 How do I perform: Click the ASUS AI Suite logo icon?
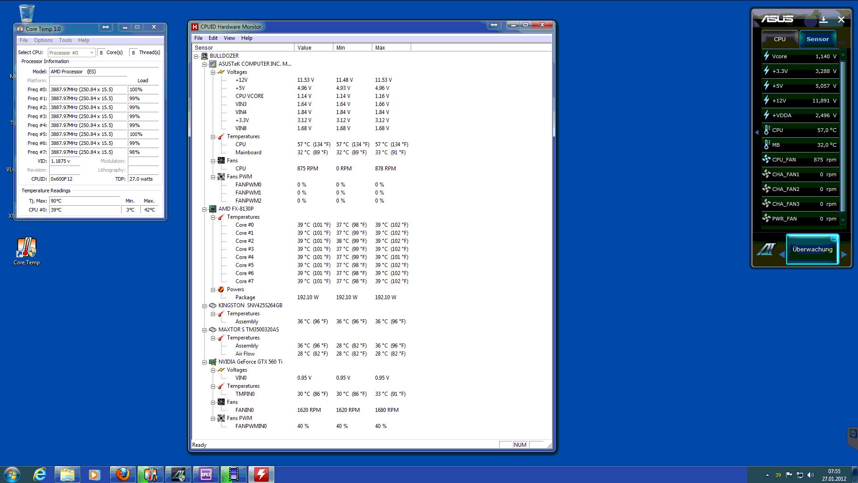[x=766, y=249]
